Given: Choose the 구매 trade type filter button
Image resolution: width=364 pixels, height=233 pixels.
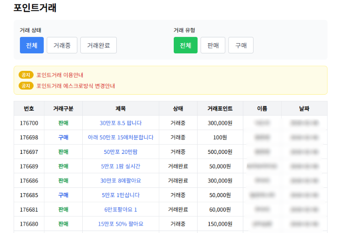Looking at the screenshot, I should pos(241,45).
